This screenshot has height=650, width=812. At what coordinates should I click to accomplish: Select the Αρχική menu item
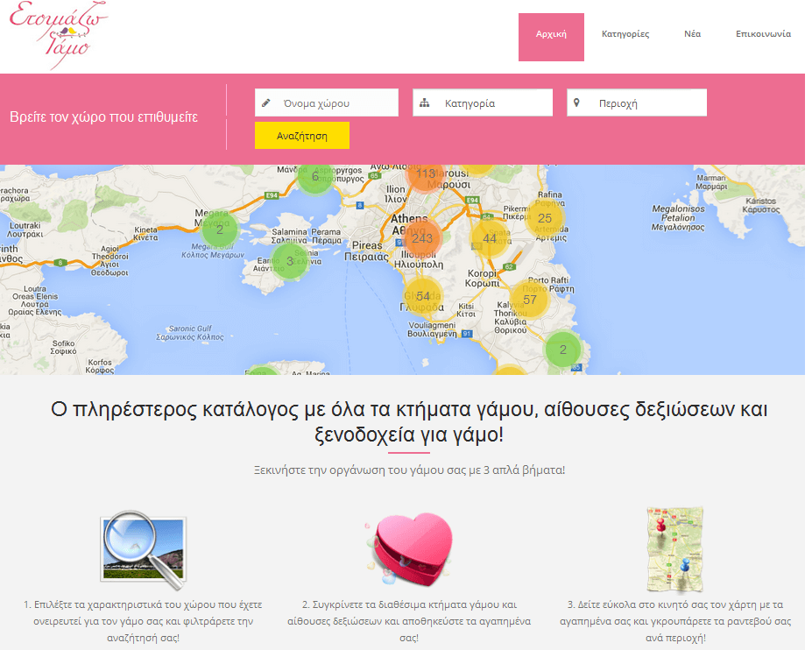(x=551, y=37)
